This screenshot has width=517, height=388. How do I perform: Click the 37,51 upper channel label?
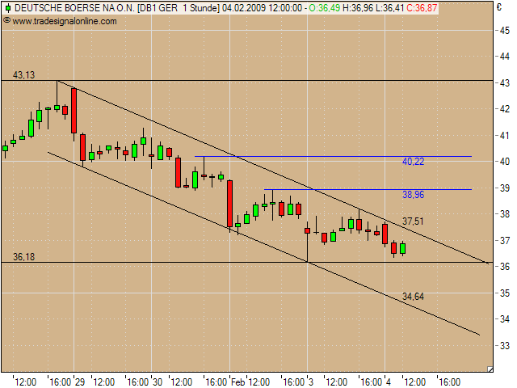coord(413,221)
